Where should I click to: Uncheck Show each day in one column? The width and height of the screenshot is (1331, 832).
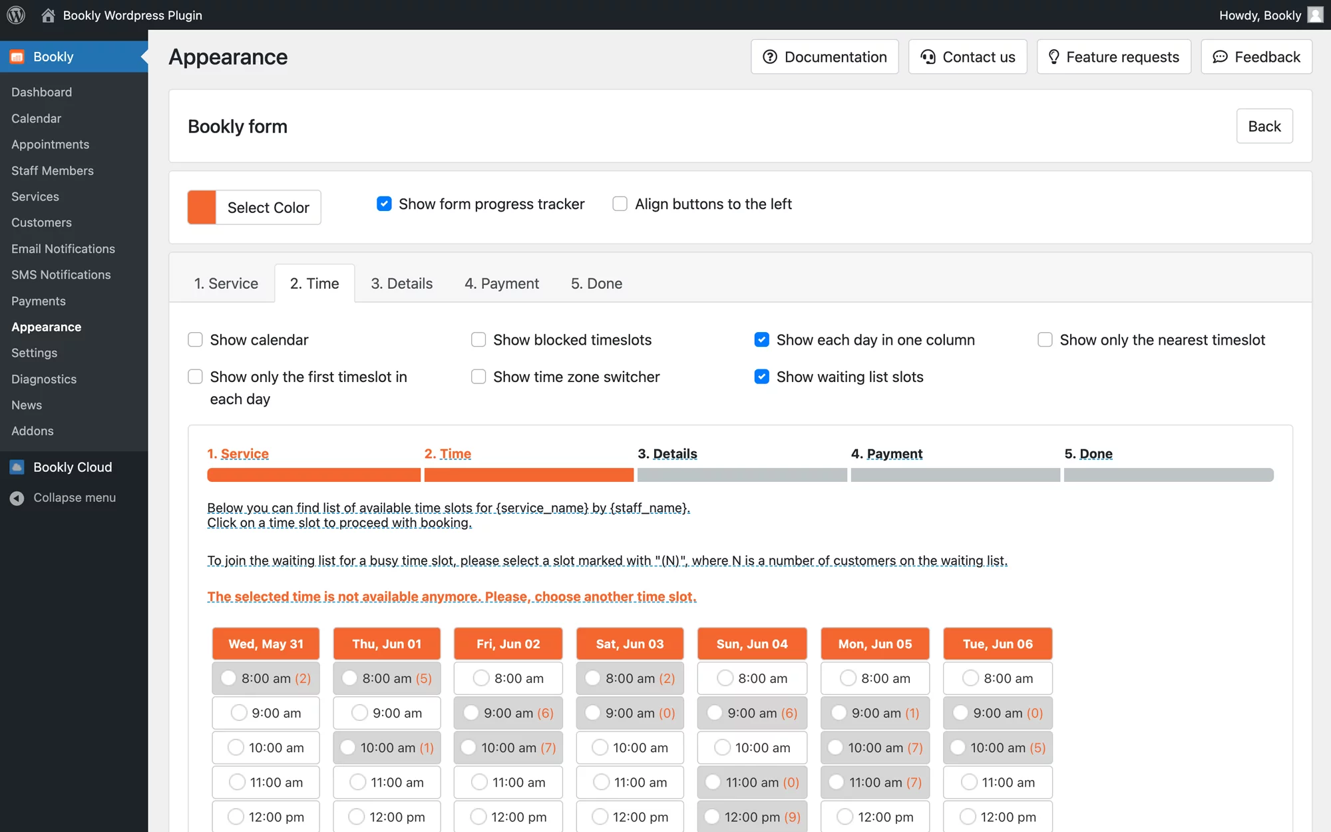(x=762, y=339)
